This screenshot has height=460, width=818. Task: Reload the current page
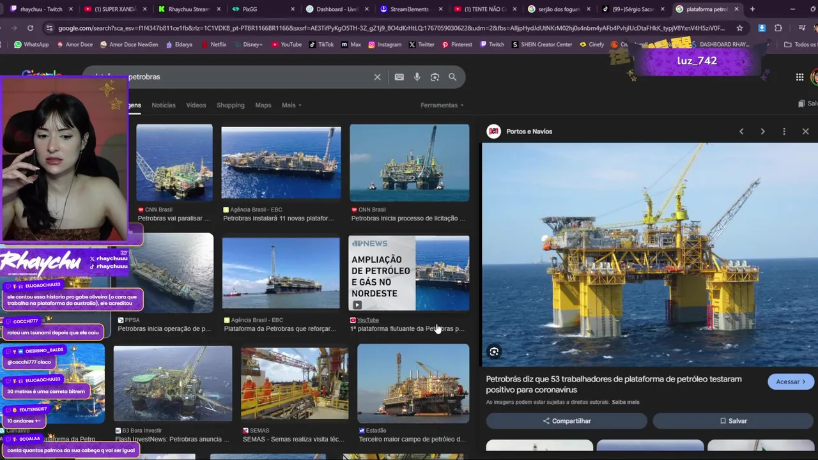[x=30, y=28]
